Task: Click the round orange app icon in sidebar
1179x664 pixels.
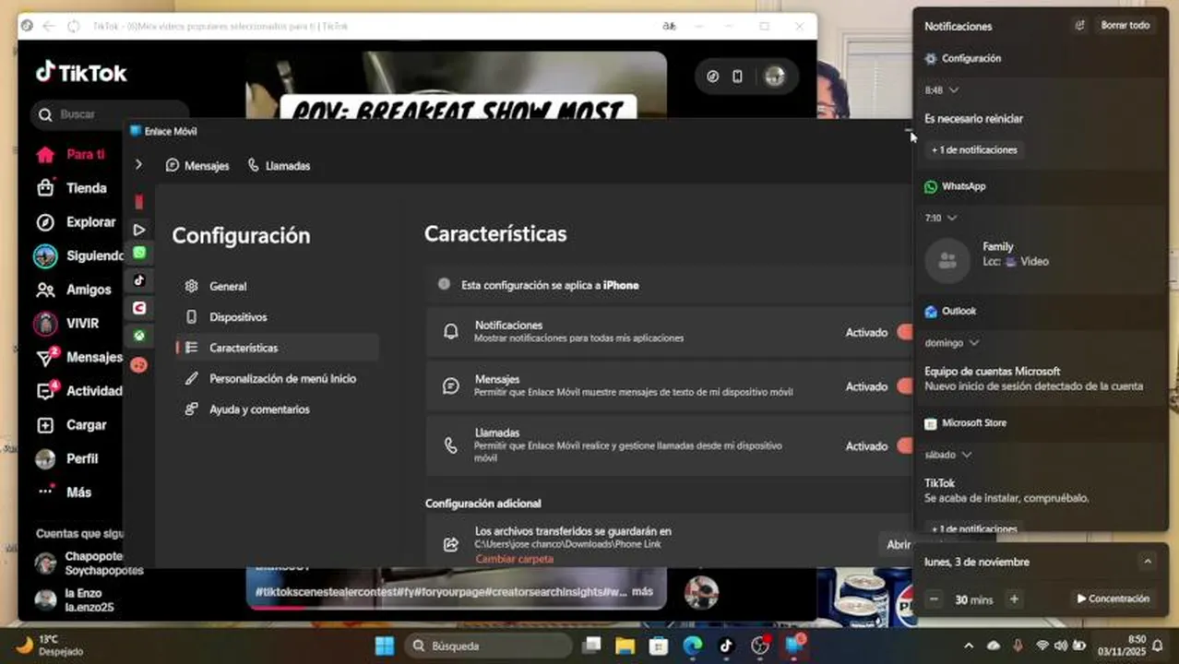Action: [x=139, y=364]
